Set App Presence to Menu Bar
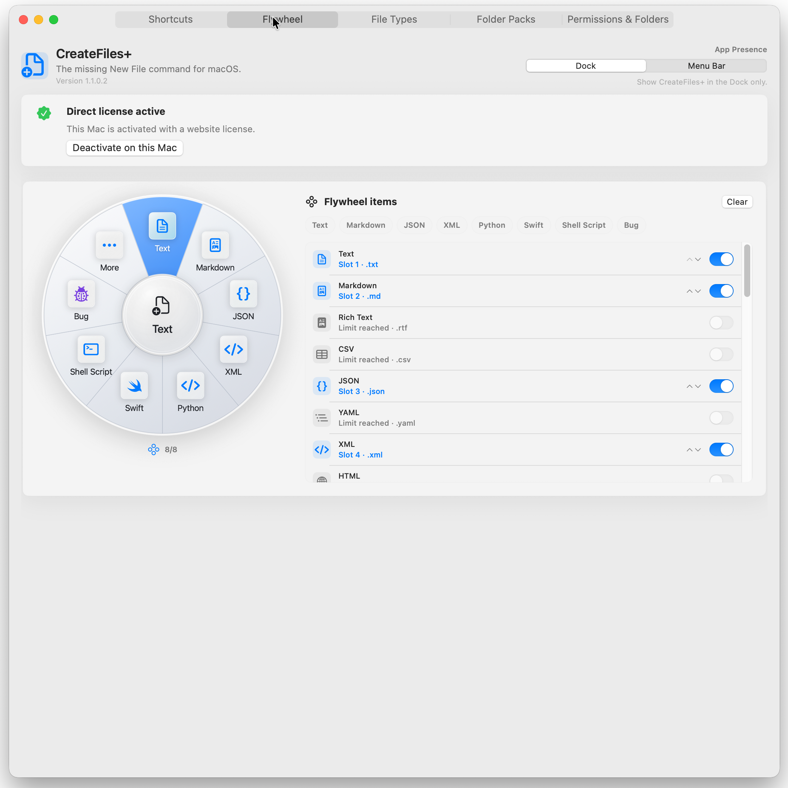This screenshot has width=788, height=788. (x=706, y=66)
